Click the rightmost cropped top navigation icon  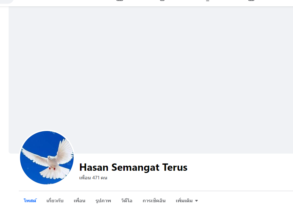pyautogui.click(x=251, y=1)
